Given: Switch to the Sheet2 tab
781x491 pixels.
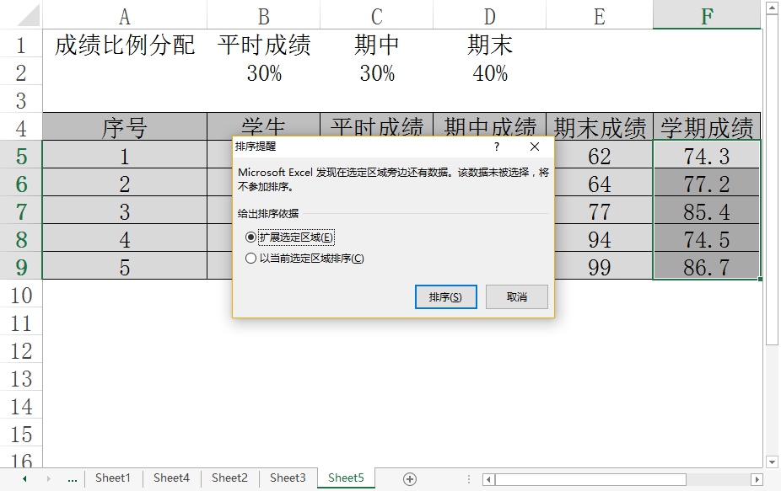Looking at the screenshot, I should (229, 478).
